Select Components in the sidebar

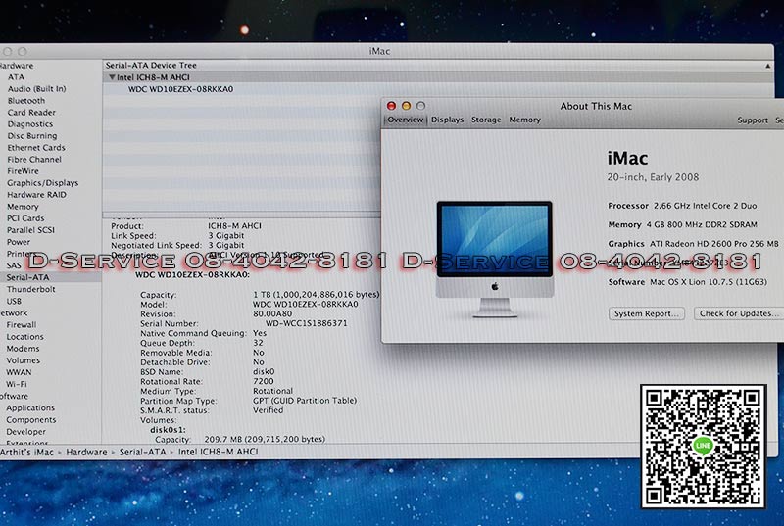31,420
